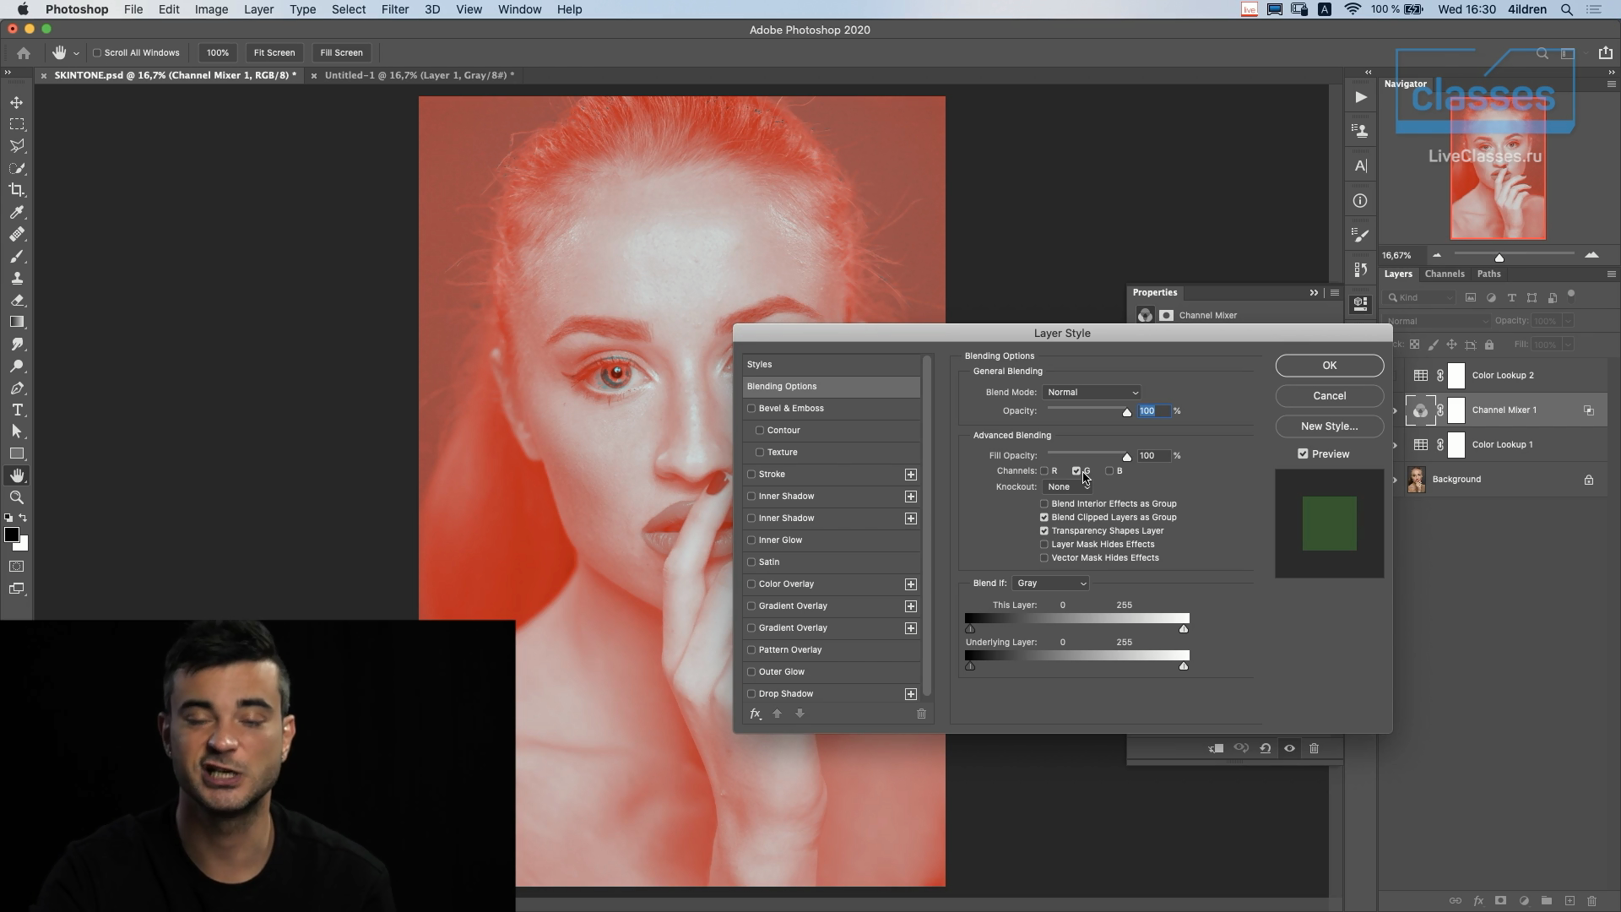Enable the R channel checkbox
The height and width of the screenshot is (912, 1621).
pos(1044,471)
